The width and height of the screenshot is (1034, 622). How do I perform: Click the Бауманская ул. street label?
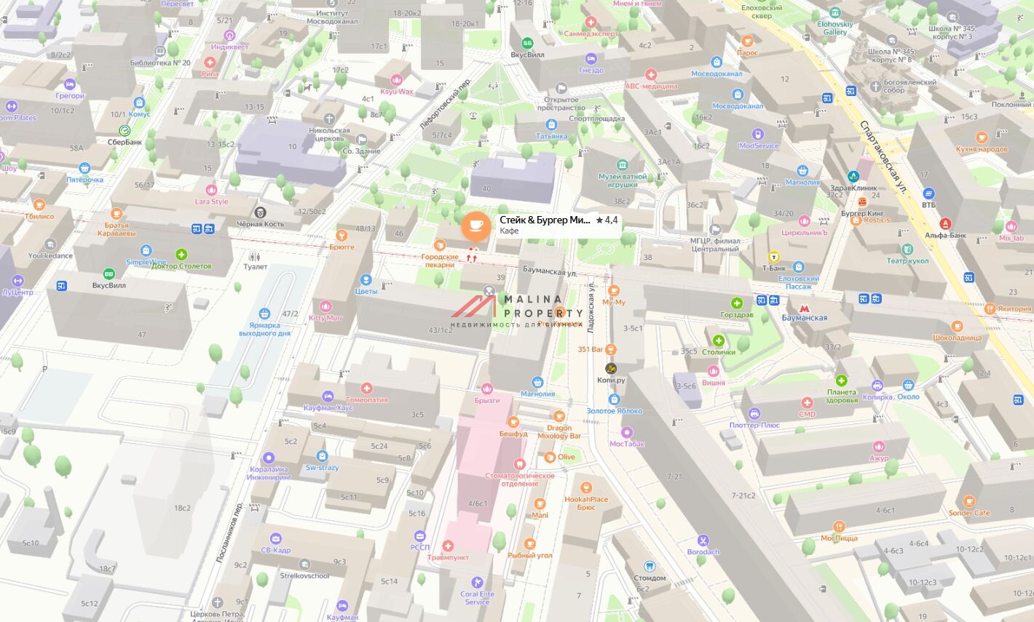549,271
